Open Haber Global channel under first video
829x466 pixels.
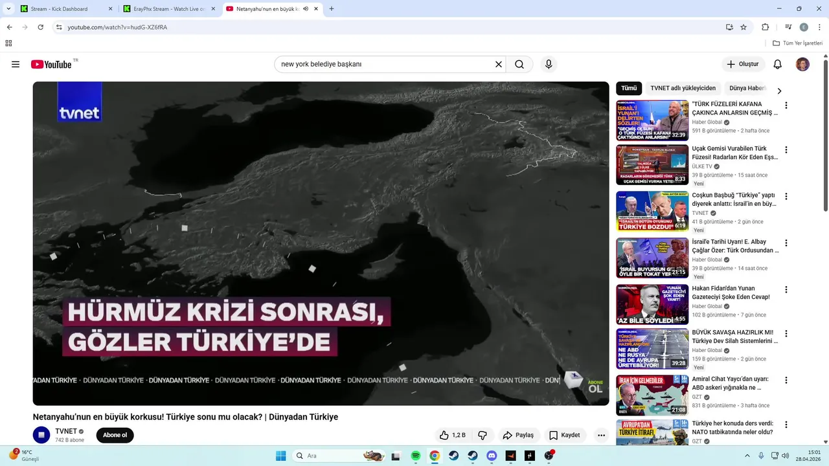click(x=707, y=122)
